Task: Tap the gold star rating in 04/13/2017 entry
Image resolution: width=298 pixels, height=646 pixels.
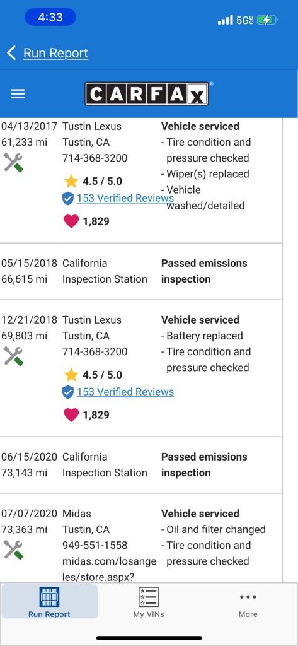Action: coord(71,181)
